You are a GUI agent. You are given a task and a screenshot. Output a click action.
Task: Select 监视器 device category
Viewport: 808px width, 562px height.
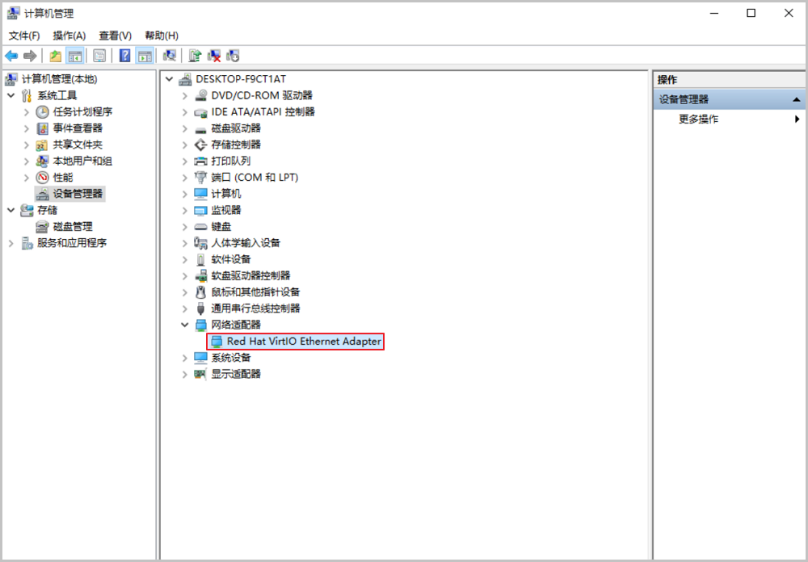click(225, 210)
